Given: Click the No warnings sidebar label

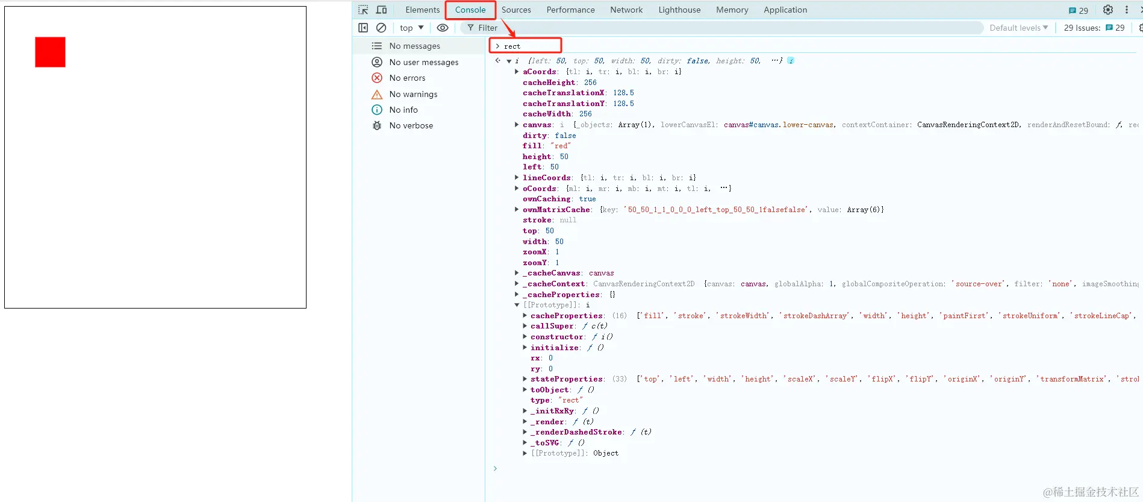Looking at the screenshot, I should 413,94.
